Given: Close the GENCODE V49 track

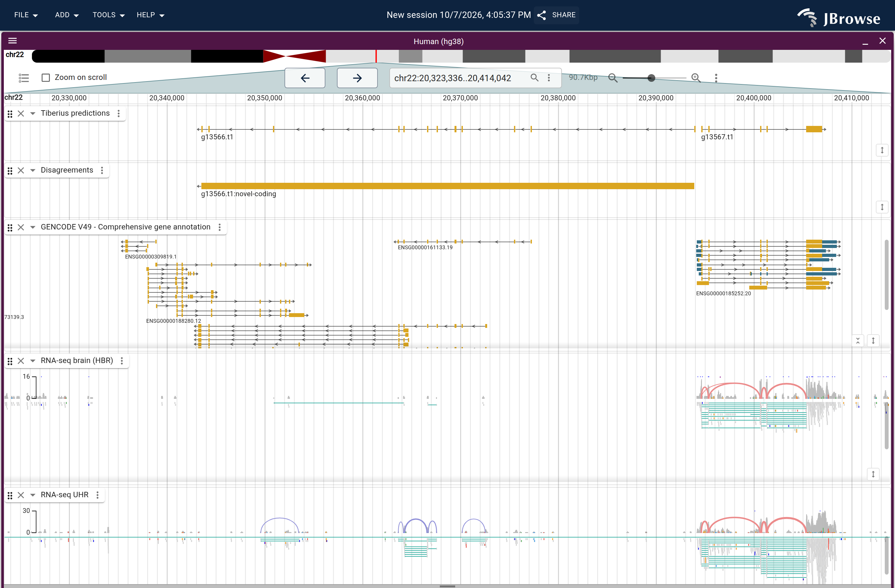Looking at the screenshot, I should pos(21,228).
